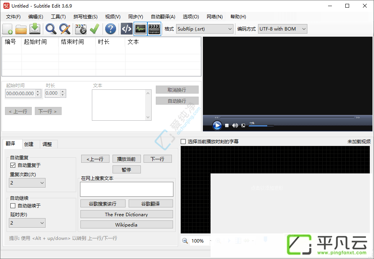Screen dimensions: 374x259
Task: Open 自动翻译(A) menu
Action: [163, 17]
